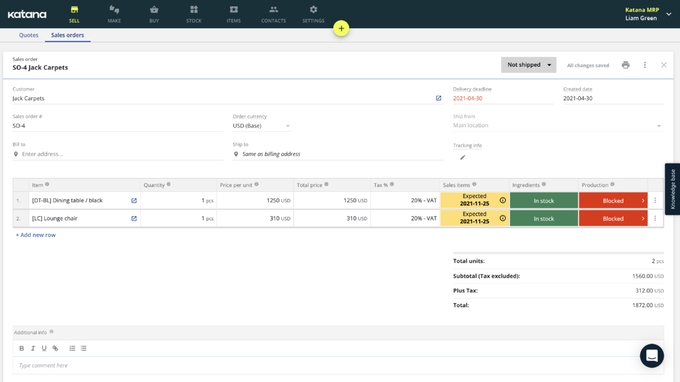The height and width of the screenshot is (382, 680).
Task: Click Add new row link
Action: click(36, 235)
